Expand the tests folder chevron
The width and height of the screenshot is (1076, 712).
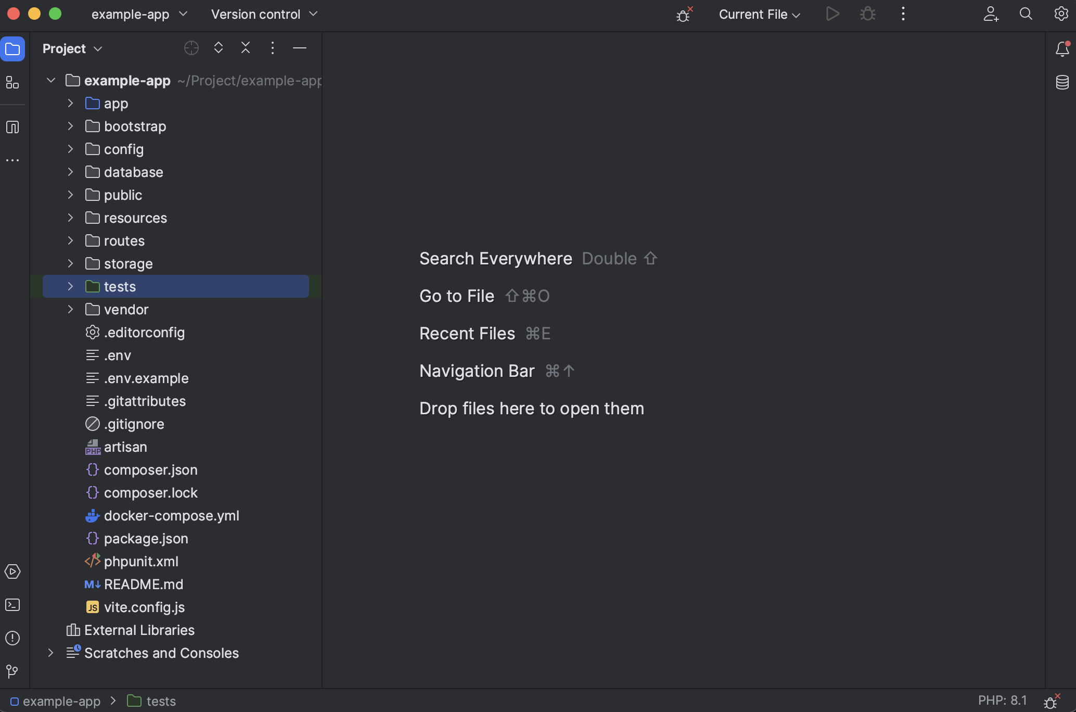[71, 287]
